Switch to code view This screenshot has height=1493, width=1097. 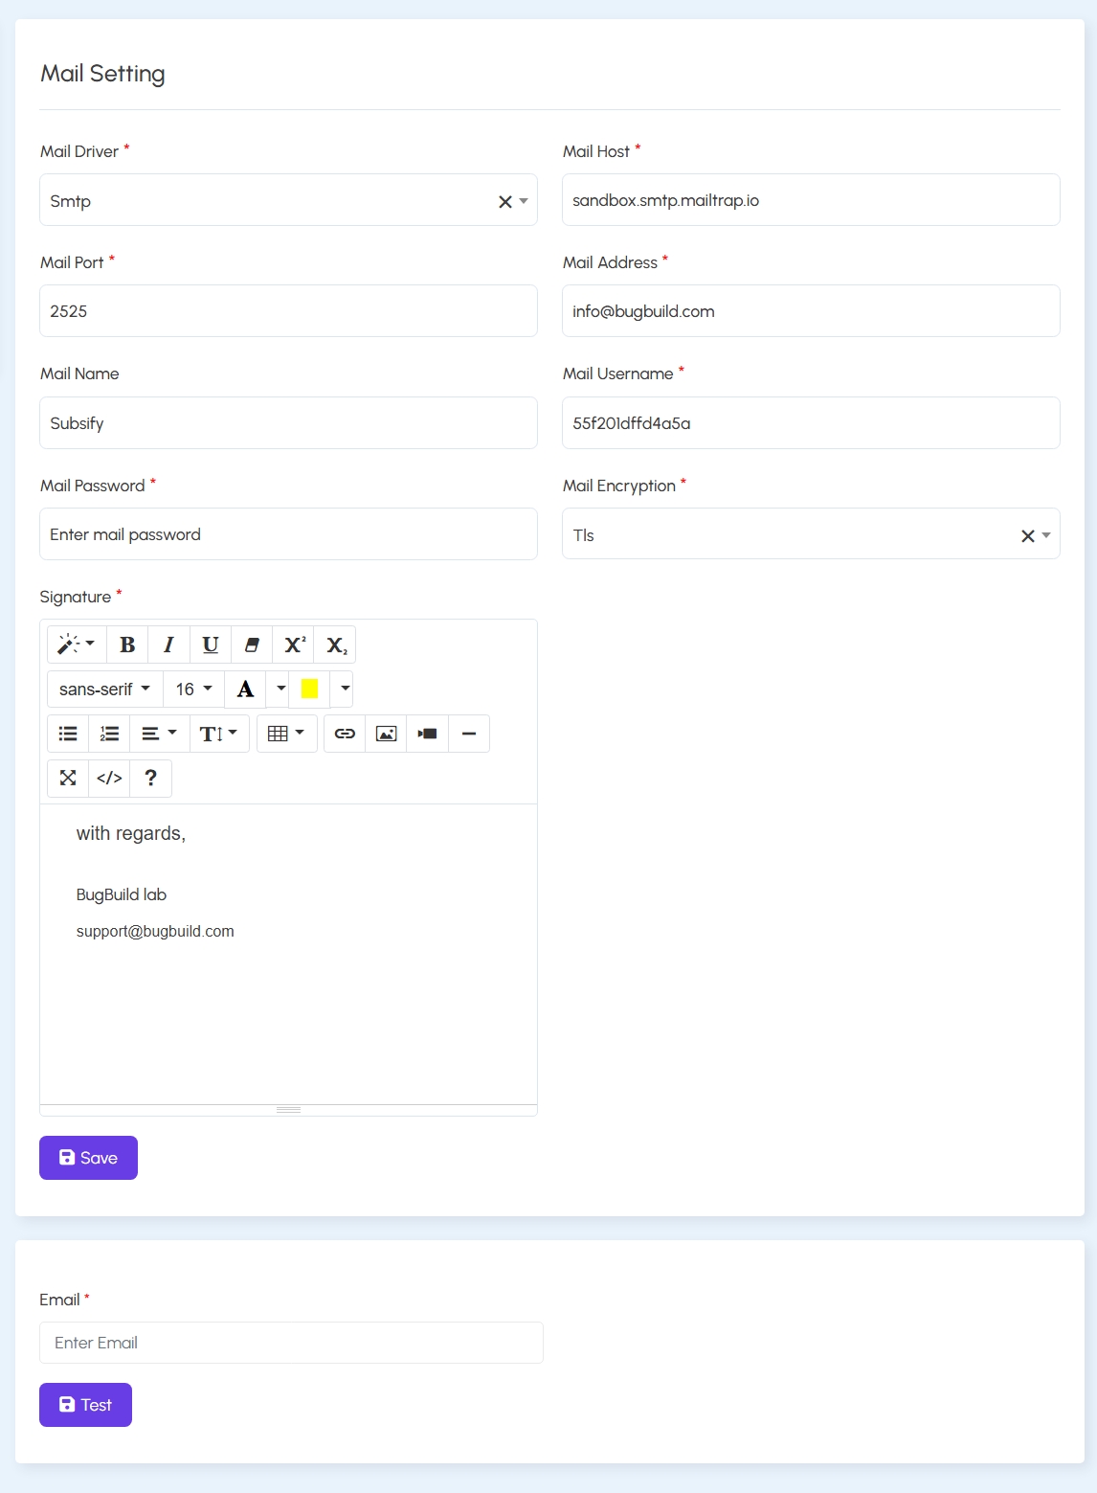(110, 778)
